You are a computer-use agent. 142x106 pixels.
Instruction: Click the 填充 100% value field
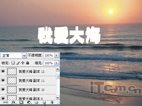tap(49, 63)
